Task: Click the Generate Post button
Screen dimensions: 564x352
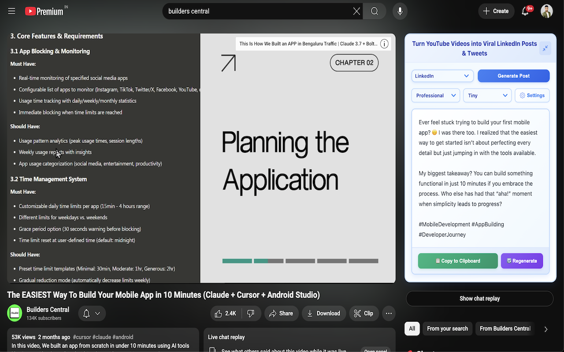Action: coord(514,76)
